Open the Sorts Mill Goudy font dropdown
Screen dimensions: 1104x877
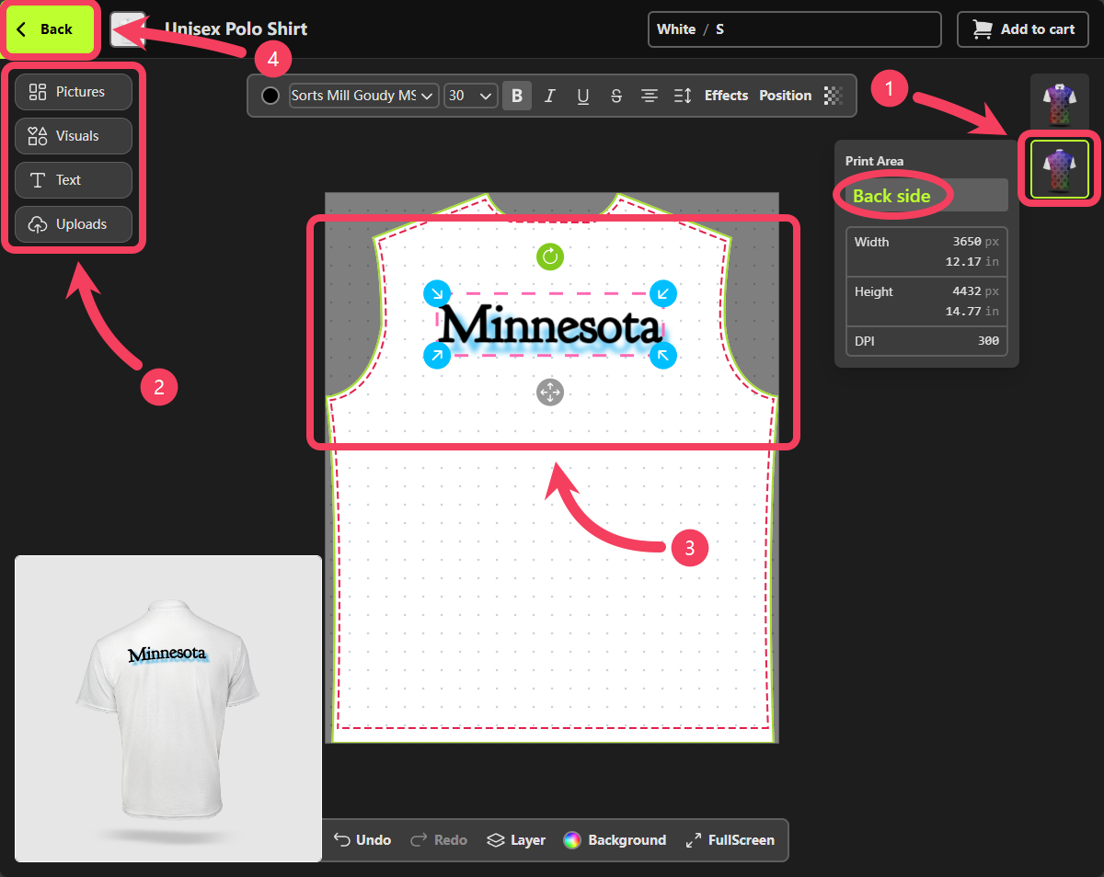[x=363, y=96]
